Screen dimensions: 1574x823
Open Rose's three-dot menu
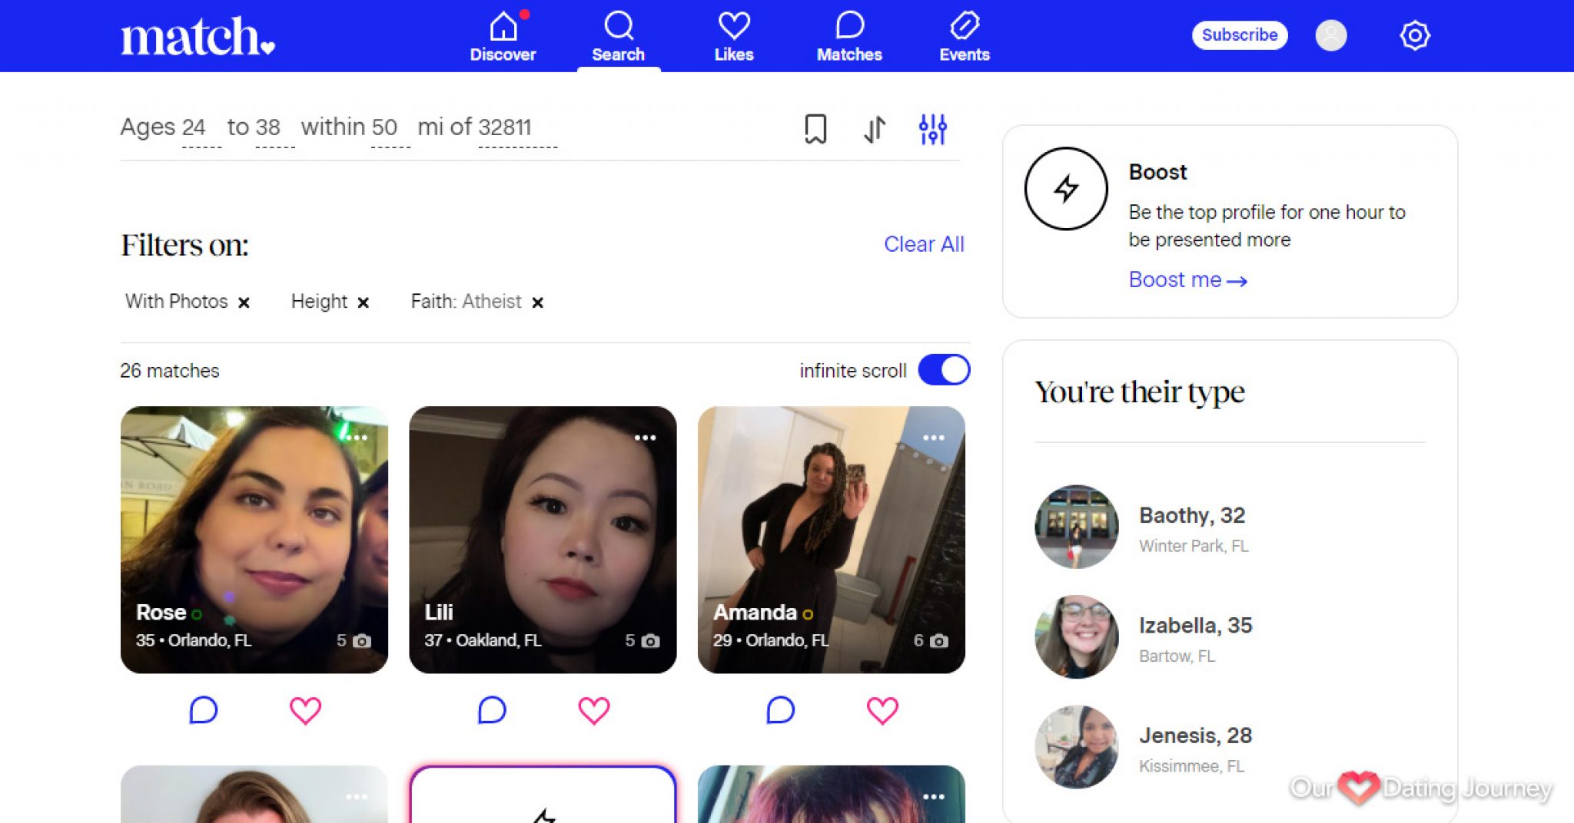(x=356, y=437)
